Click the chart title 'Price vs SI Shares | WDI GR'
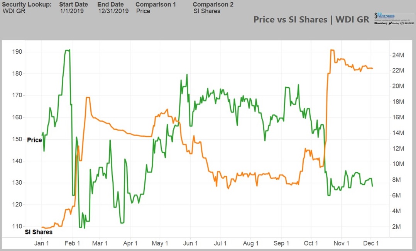 (x=311, y=19)
